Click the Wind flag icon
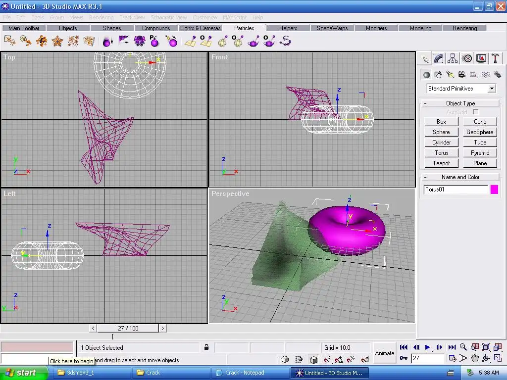 [123, 41]
